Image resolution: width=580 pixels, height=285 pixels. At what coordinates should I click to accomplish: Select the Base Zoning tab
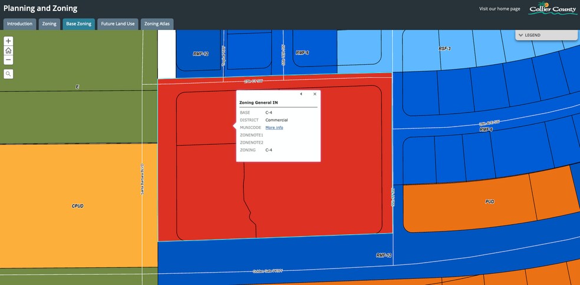[78, 24]
